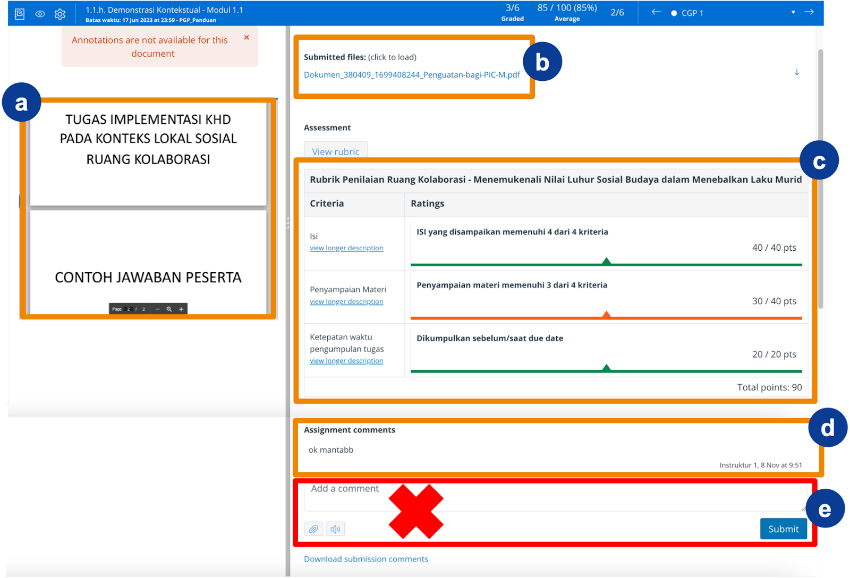Attach a file to comment paperclip

(313, 529)
